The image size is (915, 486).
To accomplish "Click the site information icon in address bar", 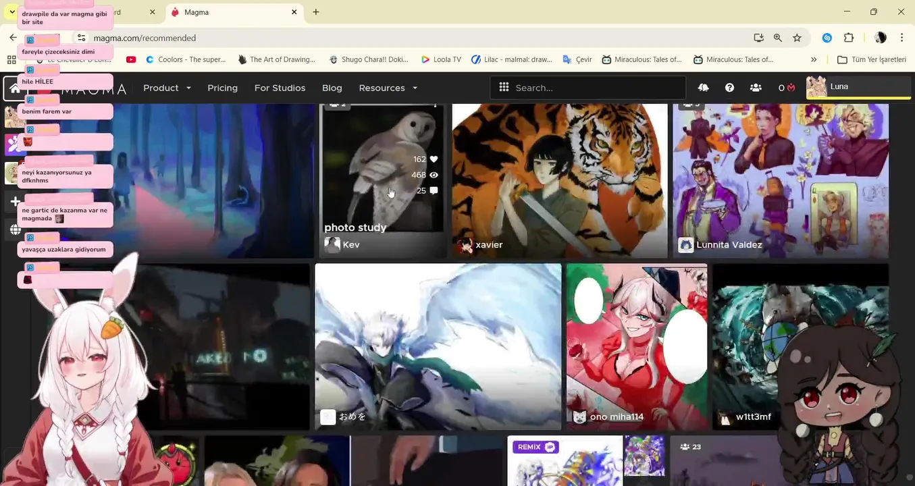I will 81,38.
